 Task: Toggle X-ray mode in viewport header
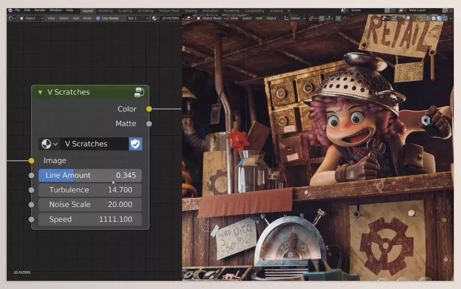[420, 18]
